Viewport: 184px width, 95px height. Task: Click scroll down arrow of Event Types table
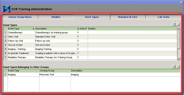point(179,59)
